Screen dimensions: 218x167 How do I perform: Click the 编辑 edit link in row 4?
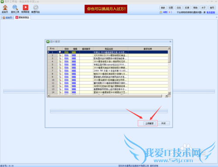pos(74,61)
